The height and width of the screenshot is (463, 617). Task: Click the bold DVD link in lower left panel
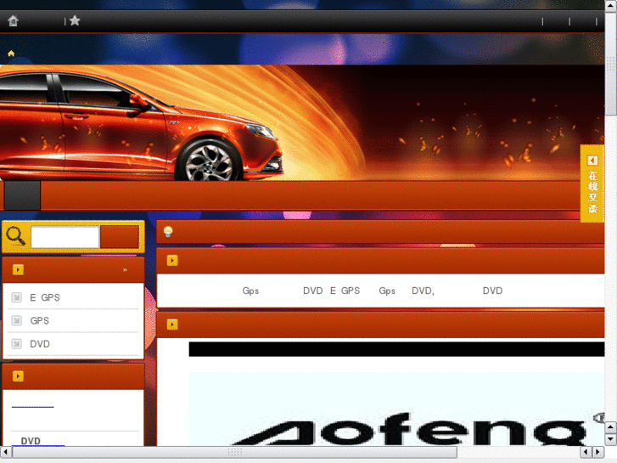(x=31, y=441)
